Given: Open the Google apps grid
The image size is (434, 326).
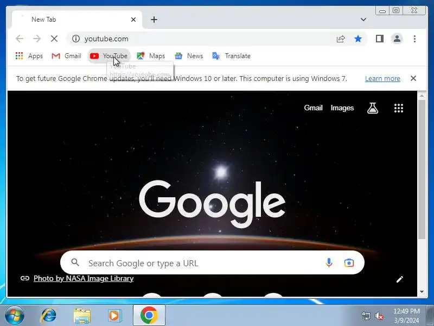Looking at the screenshot, I should [x=399, y=108].
